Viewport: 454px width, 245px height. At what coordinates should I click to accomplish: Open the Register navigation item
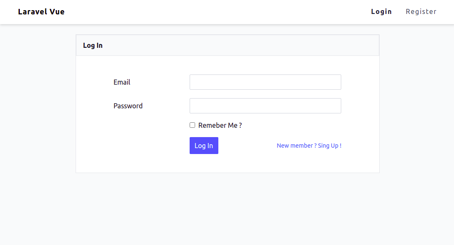[x=421, y=11]
